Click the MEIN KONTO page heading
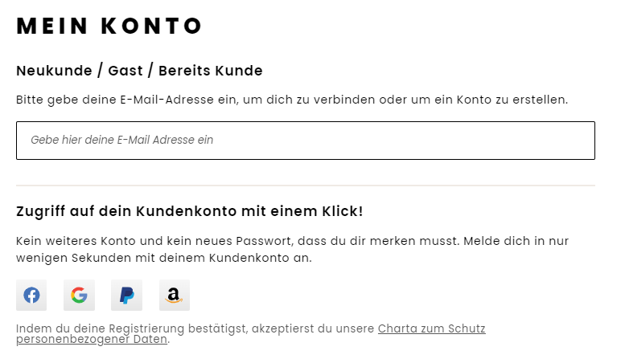Viewport: 621px width, 363px height. (x=109, y=26)
